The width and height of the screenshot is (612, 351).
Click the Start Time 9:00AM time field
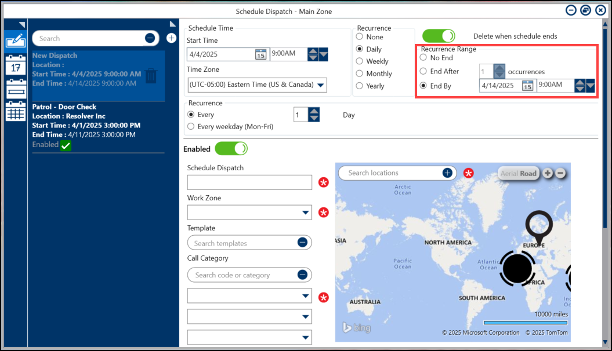(288, 54)
